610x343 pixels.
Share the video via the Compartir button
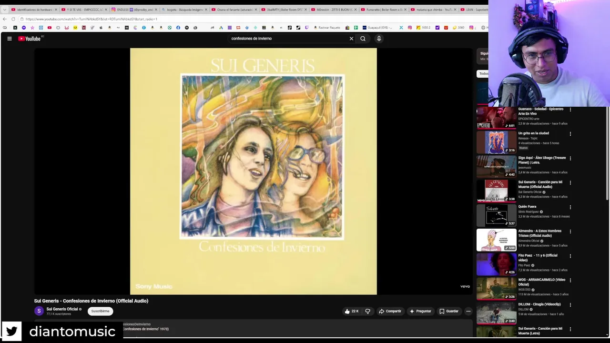pos(390,311)
